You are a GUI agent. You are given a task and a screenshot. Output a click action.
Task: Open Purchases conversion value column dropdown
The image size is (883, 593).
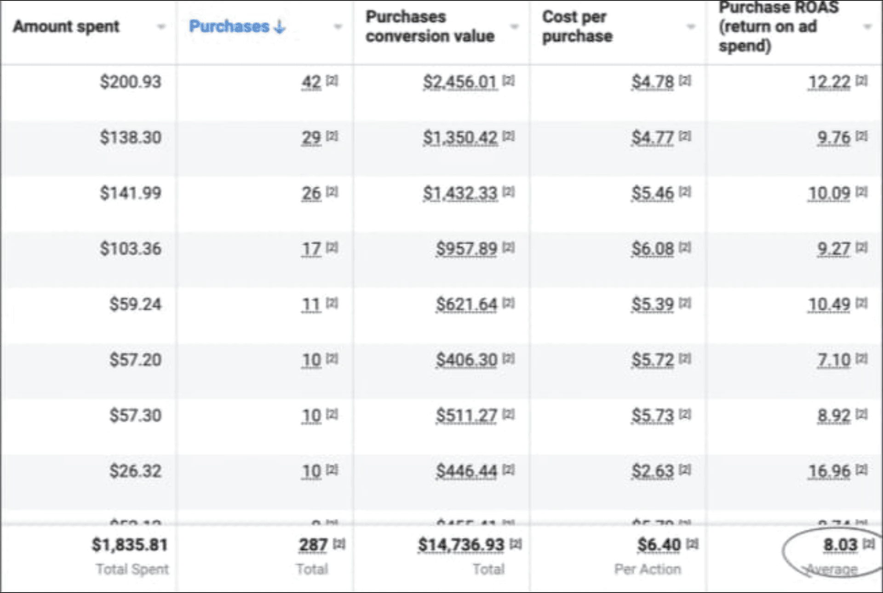click(514, 27)
